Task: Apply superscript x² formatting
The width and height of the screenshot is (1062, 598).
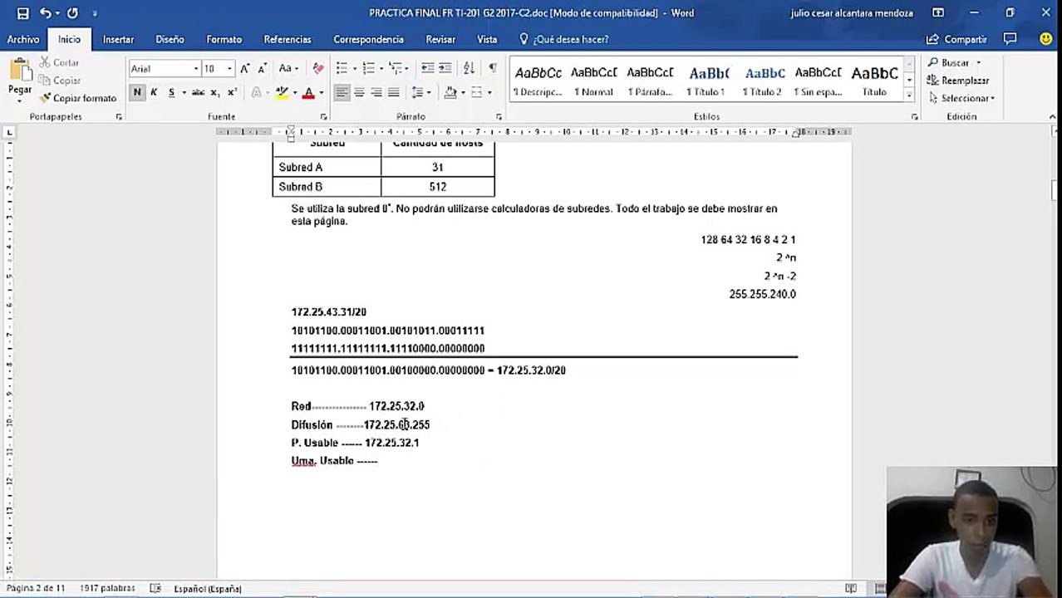Action: (x=232, y=92)
